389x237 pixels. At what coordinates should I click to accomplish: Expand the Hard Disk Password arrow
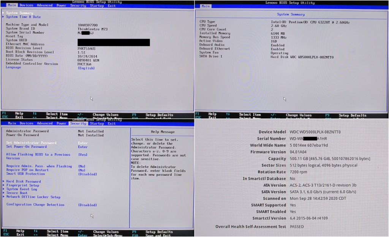[x=3, y=181]
